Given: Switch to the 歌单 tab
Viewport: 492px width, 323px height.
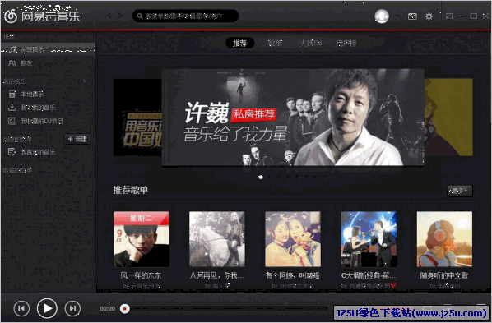Looking at the screenshot, I should coord(275,43).
